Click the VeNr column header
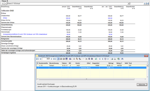 [125, 63]
